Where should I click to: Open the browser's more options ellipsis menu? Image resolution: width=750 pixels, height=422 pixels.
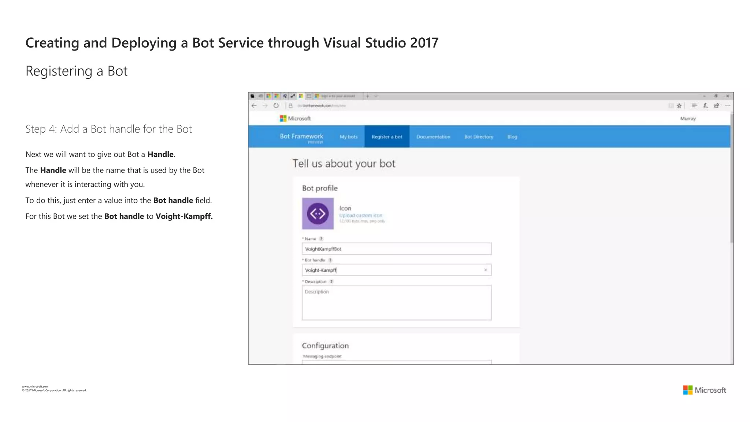pos(728,105)
